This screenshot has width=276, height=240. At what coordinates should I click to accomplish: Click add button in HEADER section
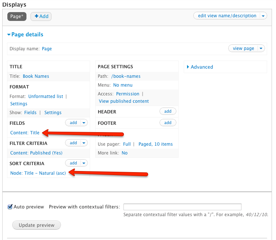168,111
